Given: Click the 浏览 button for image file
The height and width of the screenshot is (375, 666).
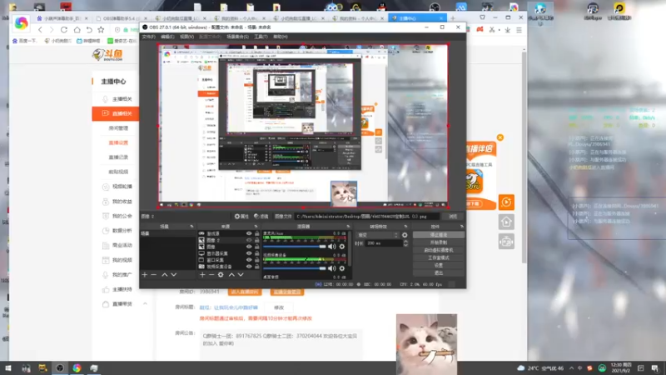Looking at the screenshot, I should pos(453,217).
